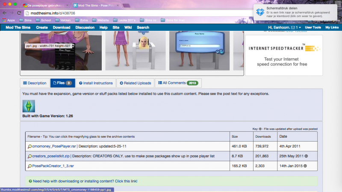Click the browser back arrow
342x192 pixels.
[x=5, y=13]
